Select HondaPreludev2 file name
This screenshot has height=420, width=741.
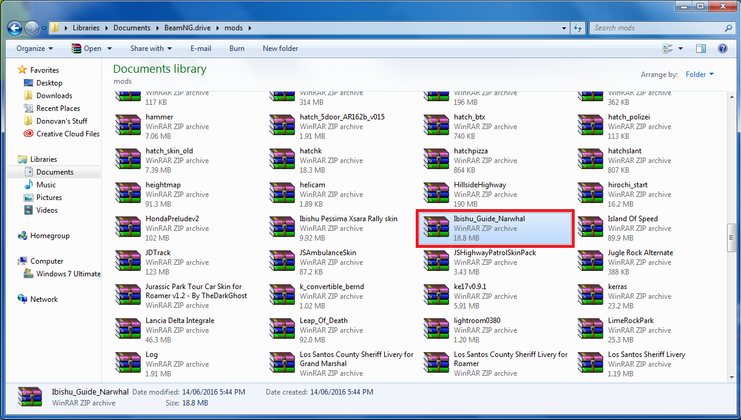pyautogui.click(x=172, y=219)
